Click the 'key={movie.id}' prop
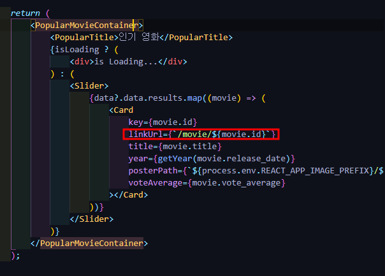 click(163, 122)
